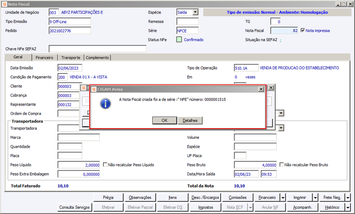This screenshot has height=214, width=355.
Task: Click the Chave NFe SEFAZ input field
Action: pos(98,49)
